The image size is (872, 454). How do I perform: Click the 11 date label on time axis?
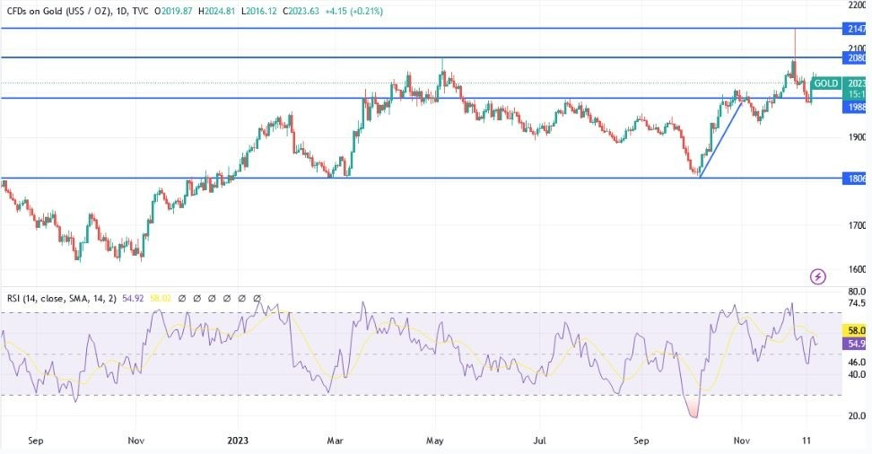click(x=807, y=441)
